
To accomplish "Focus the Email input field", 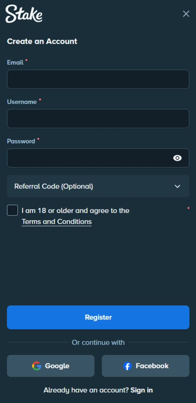I will click(x=98, y=79).
